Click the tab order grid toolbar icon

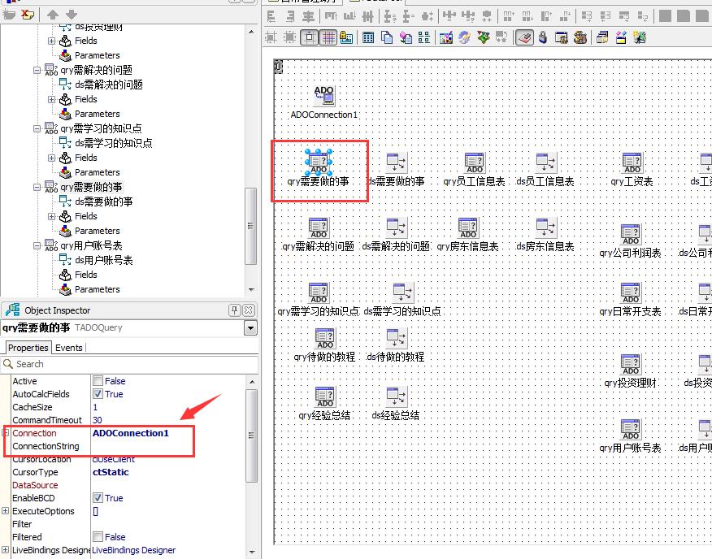pos(368,37)
